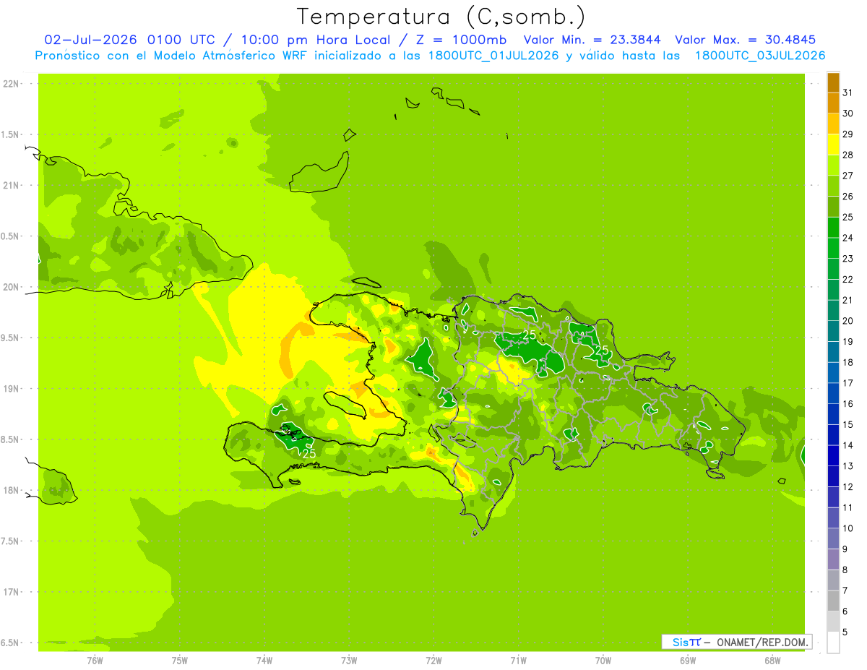867x670 pixels.
Task: Pick the legend swatch between 24 and 25
Action: [833, 227]
